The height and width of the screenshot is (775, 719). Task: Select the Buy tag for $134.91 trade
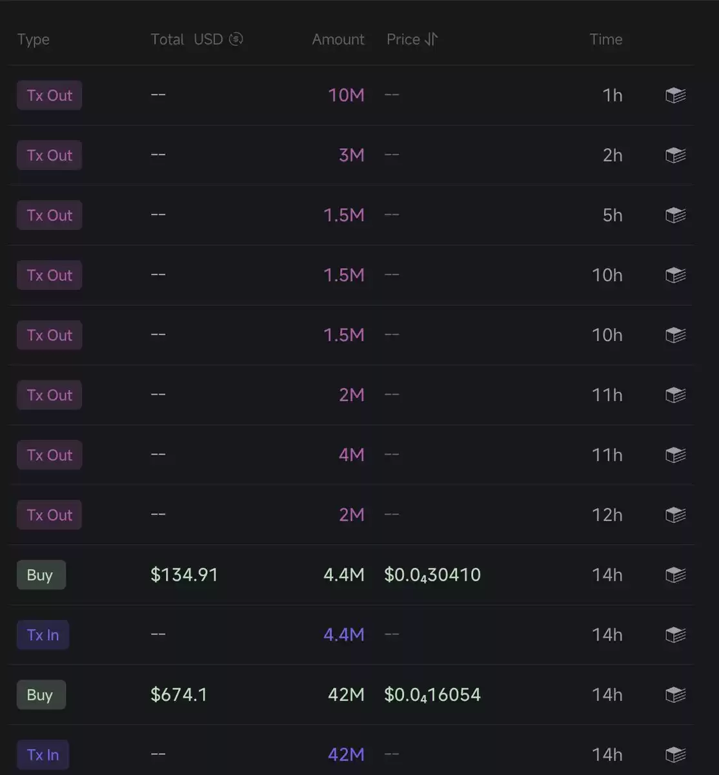41,575
